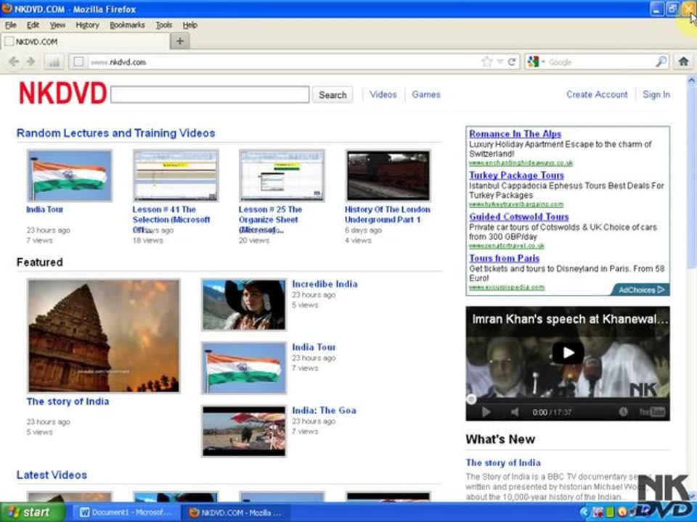Click Sign In
The height and width of the screenshot is (522, 697).
656,94
